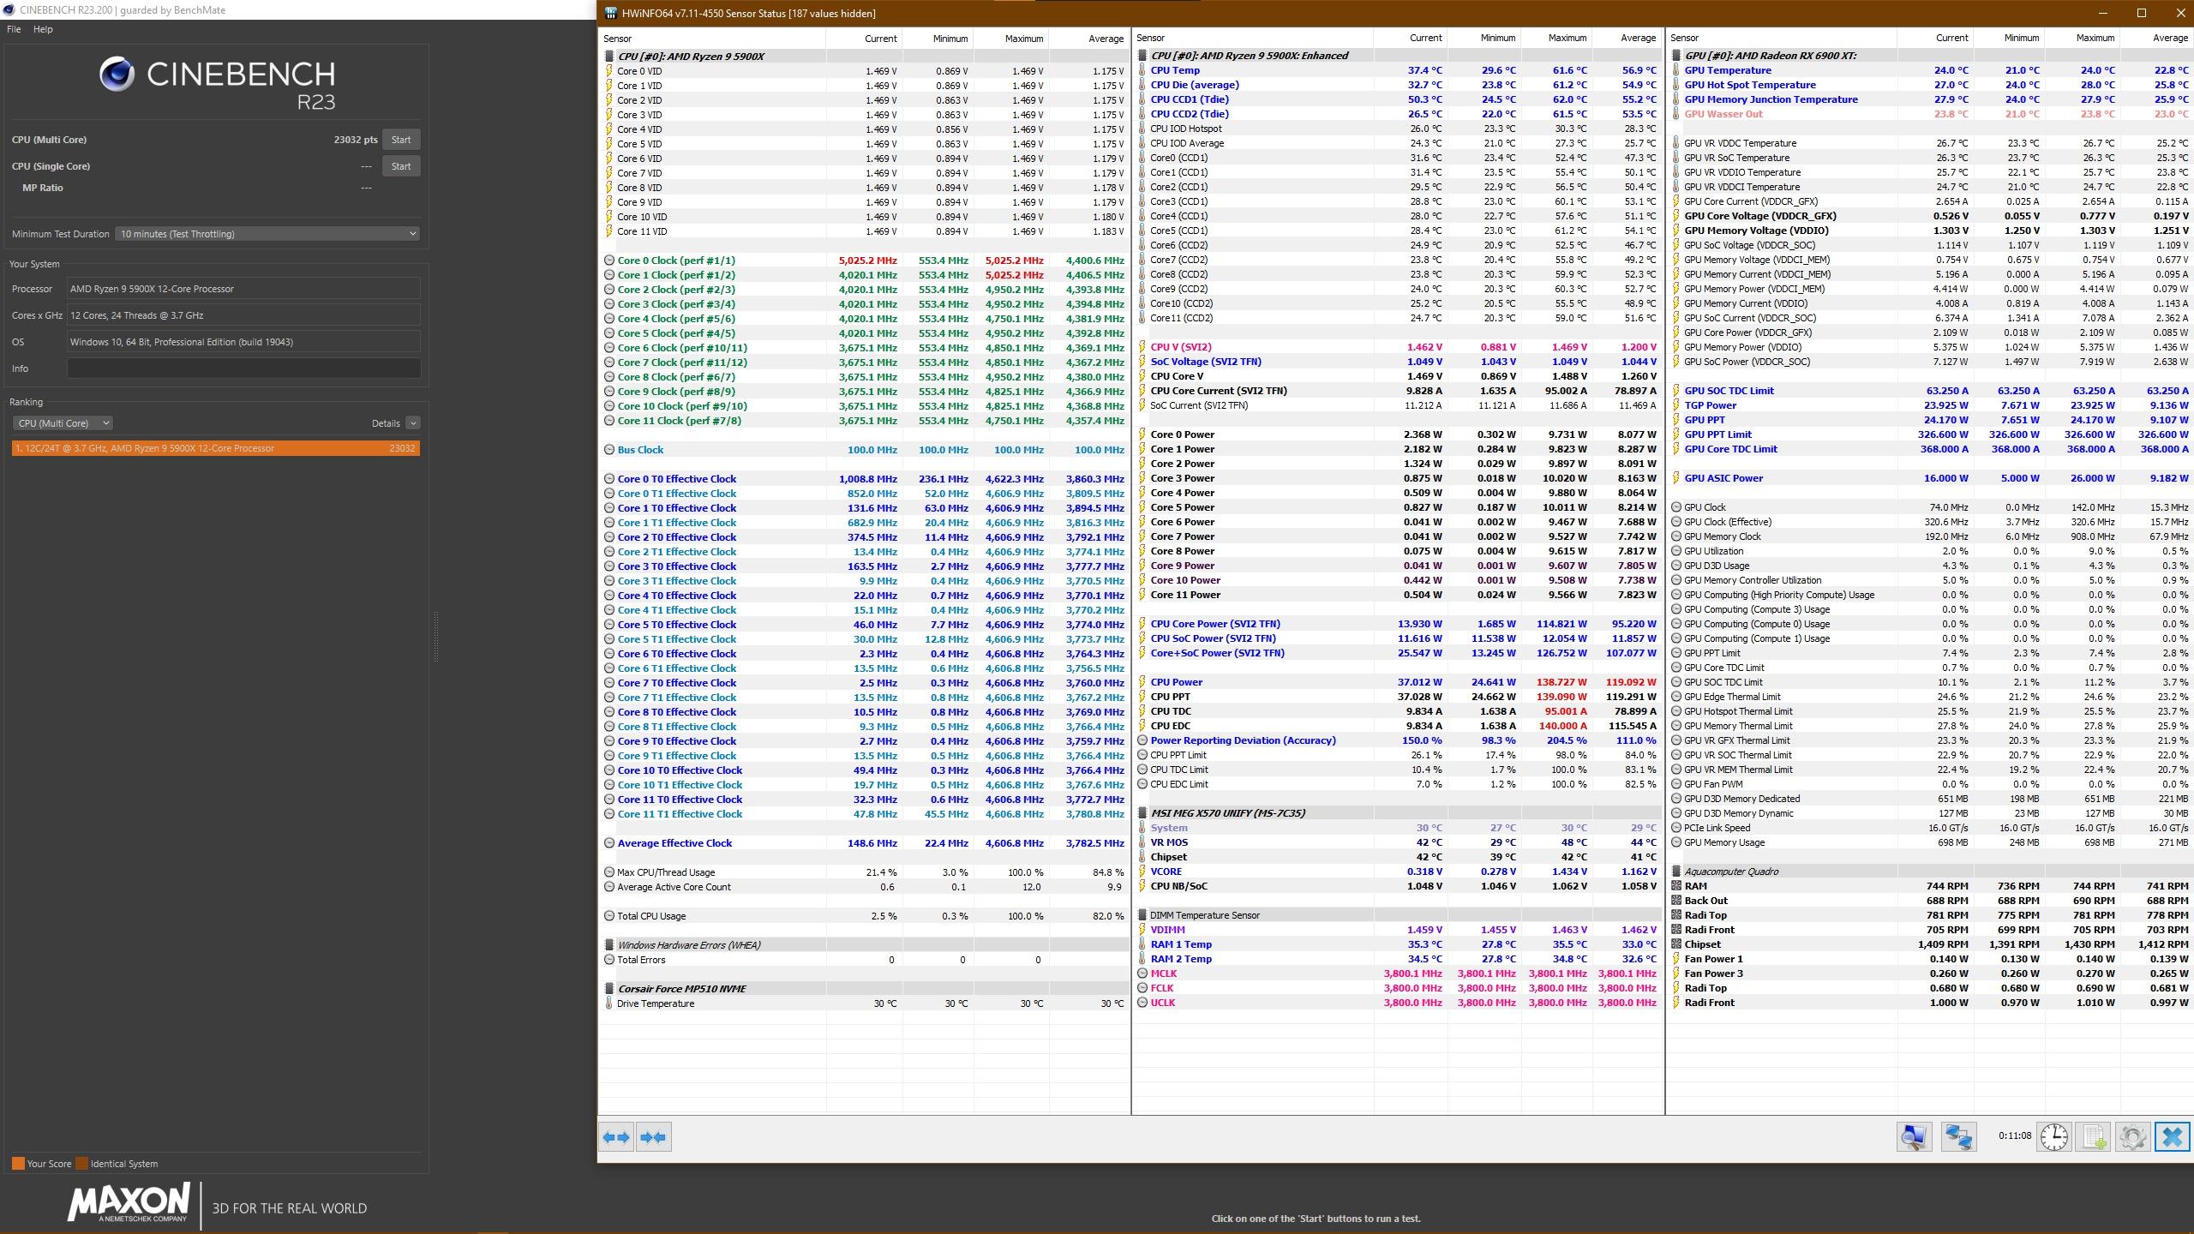Open the CPU (Multi Core) ranking dropdown
Screen dimensions: 2194x1234
click(x=63, y=423)
